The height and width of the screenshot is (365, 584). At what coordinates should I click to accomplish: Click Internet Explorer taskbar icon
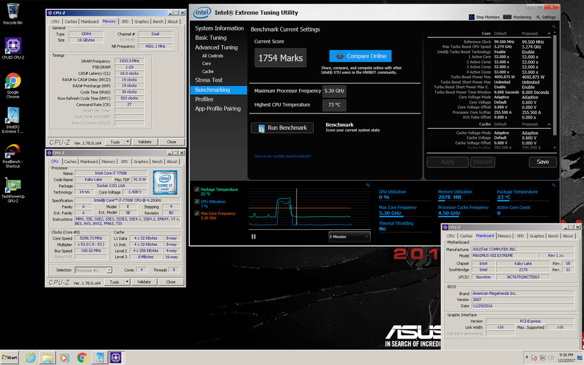[30, 358]
